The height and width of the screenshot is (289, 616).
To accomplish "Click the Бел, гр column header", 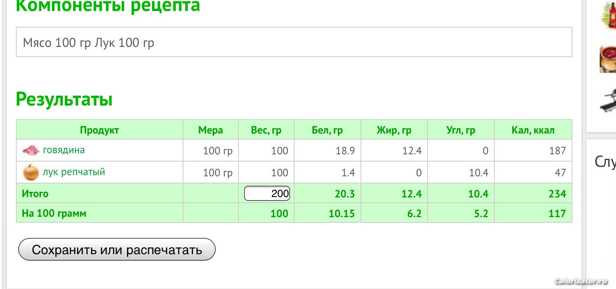I will pos(327,130).
